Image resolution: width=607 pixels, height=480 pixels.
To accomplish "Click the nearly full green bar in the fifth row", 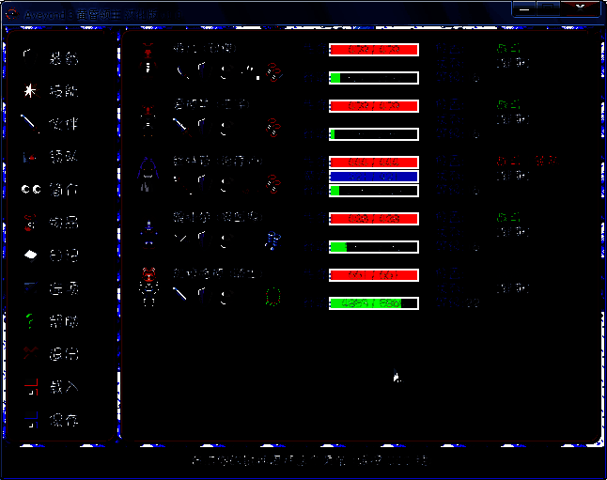I will pyautogui.click(x=373, y=303).
